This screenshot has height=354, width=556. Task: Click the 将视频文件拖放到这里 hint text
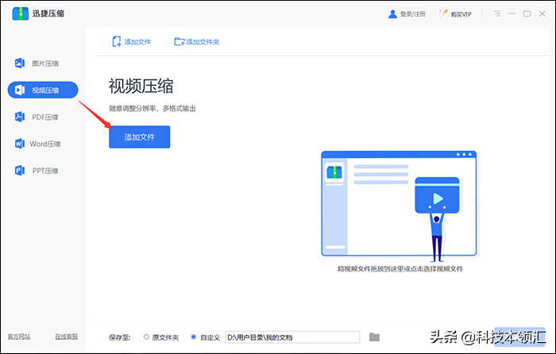point(400,269)
